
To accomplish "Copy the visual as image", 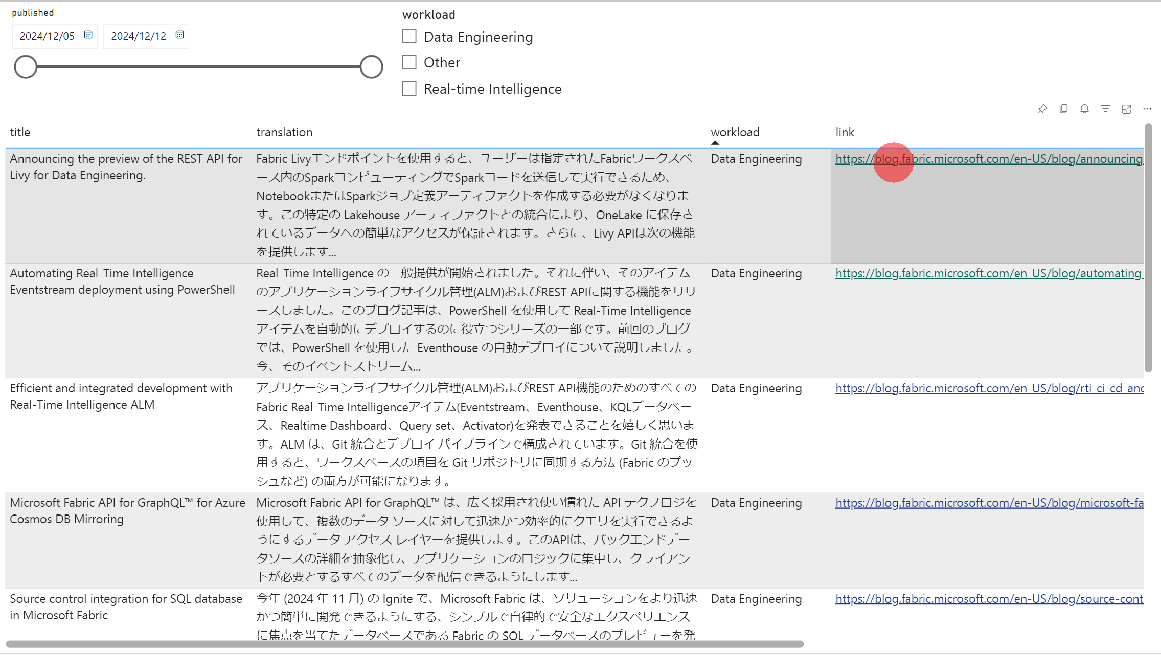I will (1063, 109).
